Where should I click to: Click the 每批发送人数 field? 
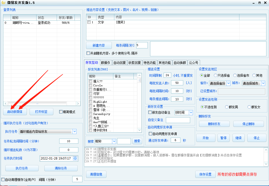point(177,83)
